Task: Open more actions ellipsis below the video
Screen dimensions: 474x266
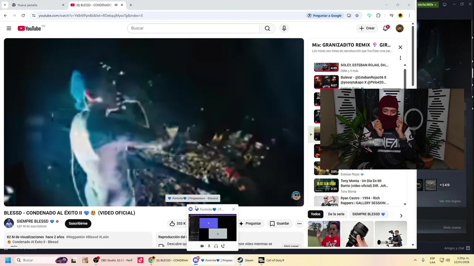Action: tap(299, 224)
